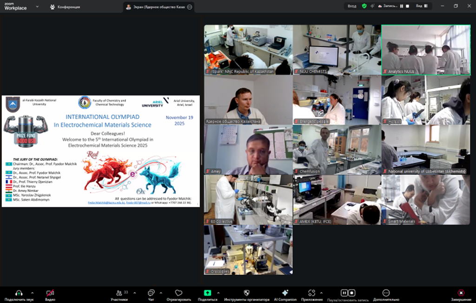Click the red Завершение (End) button
The image size is (476, 303).
point(461,293)
